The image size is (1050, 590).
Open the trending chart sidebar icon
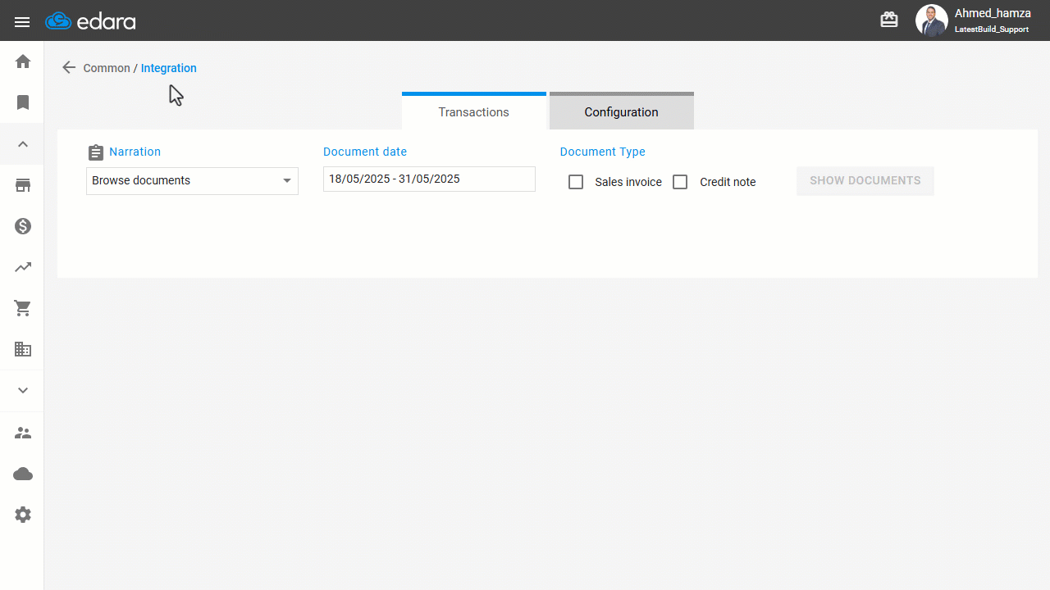point(23,267)
